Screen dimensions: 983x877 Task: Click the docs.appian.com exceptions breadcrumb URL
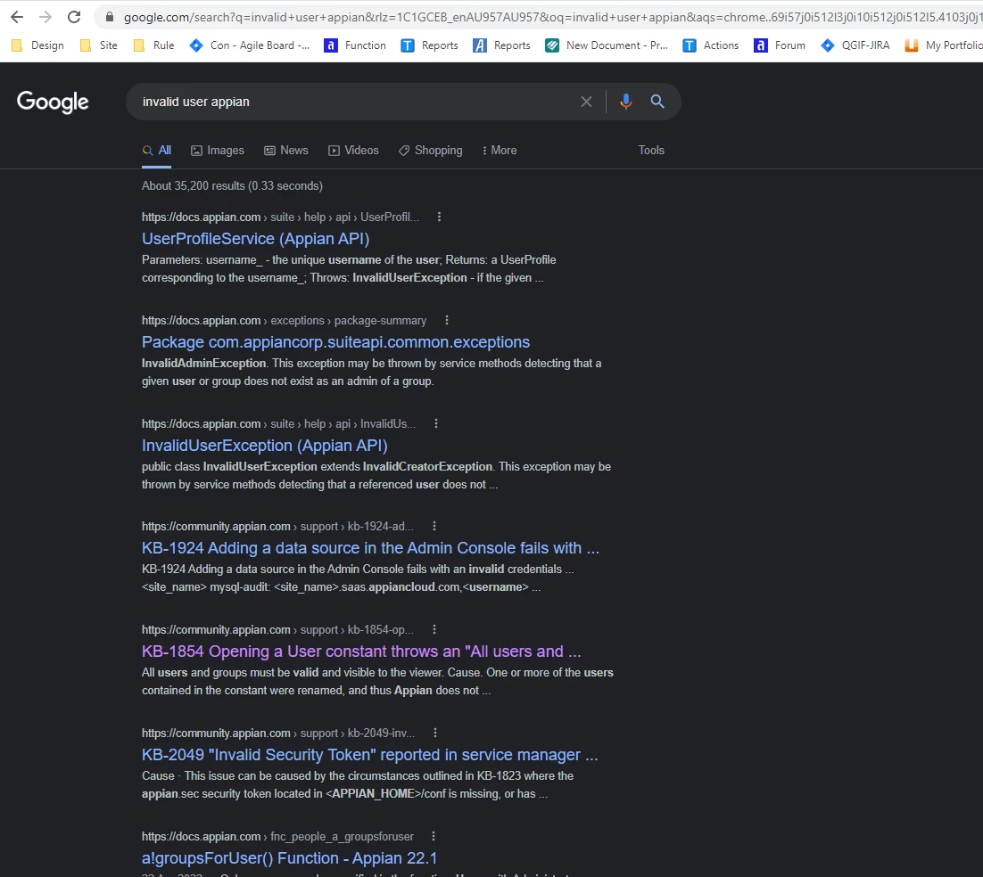284,320
